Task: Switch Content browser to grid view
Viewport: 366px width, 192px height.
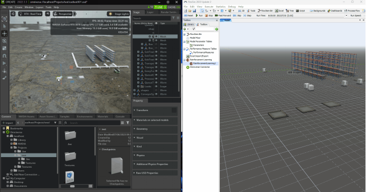Action: (x=90, y=186)
